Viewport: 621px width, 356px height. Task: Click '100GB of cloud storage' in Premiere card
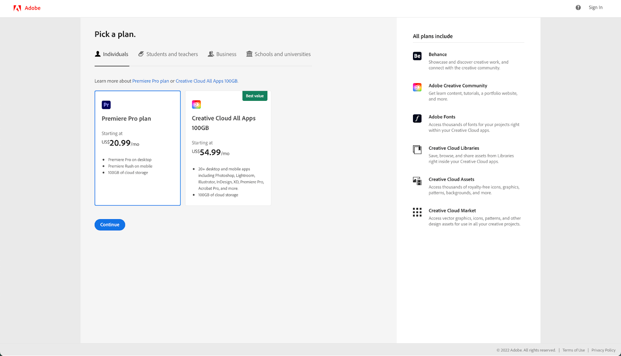(128, 173)
